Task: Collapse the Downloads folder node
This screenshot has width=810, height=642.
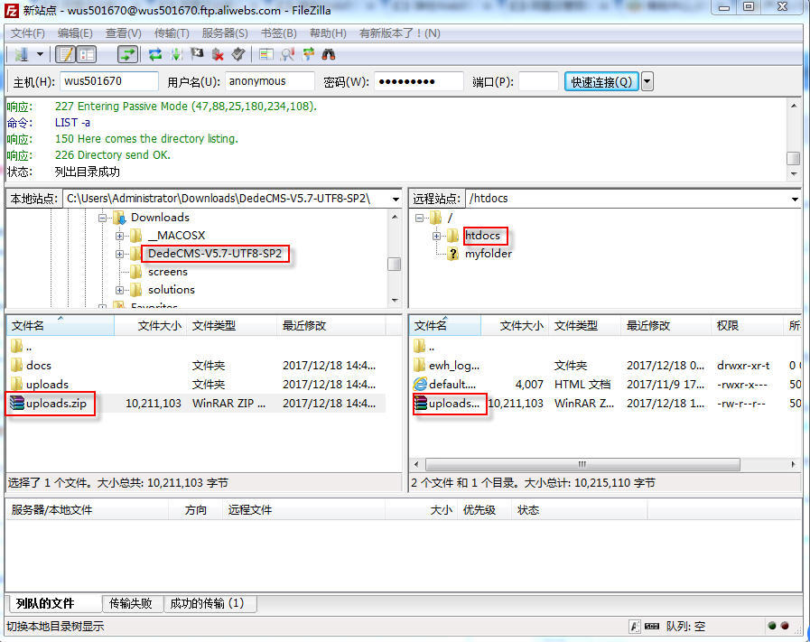Action: (102, 218)
